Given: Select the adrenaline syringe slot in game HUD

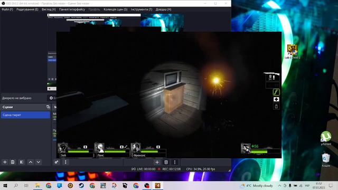Looking at the screenshot, I should [x=276, y=92].
